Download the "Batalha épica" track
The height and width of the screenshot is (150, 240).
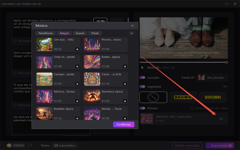77,118
